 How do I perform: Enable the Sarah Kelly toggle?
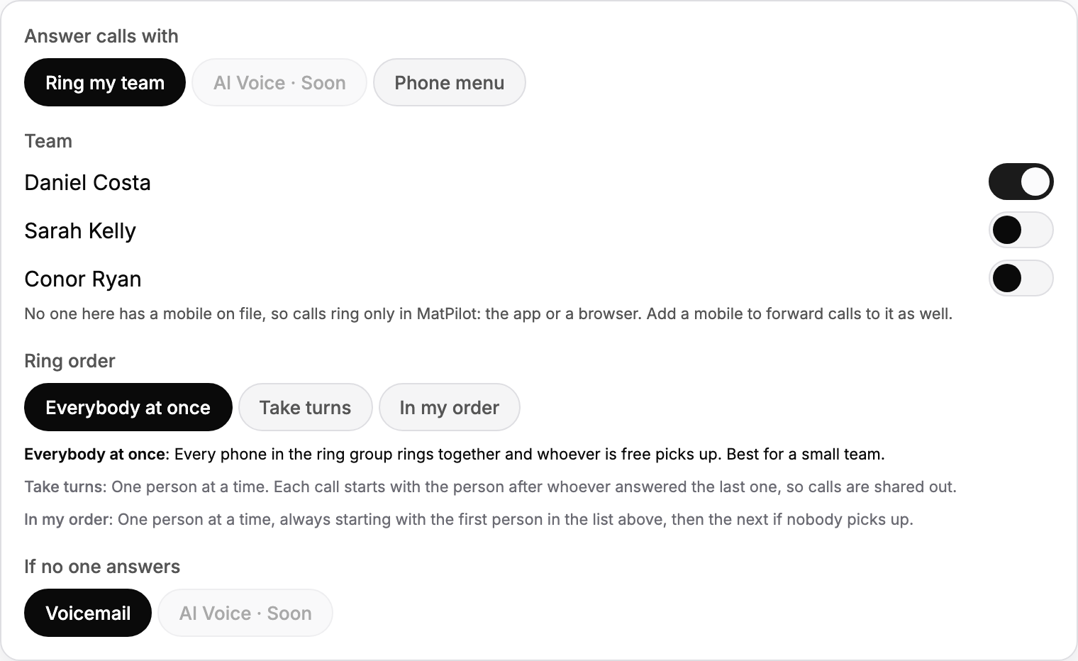[x=1021, y=230]
